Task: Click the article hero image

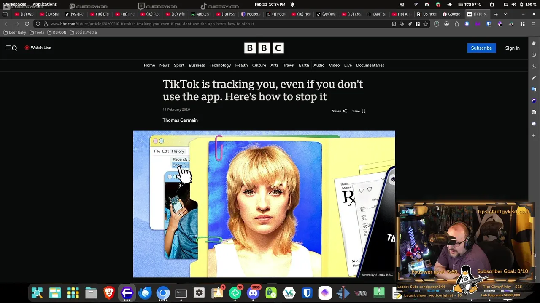Action: tap(264, 204)
